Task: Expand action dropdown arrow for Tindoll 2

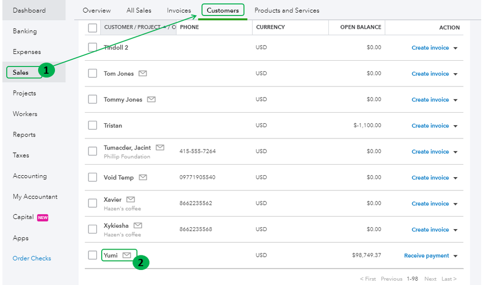Action: pyautogui.click(x=456, y=48)
